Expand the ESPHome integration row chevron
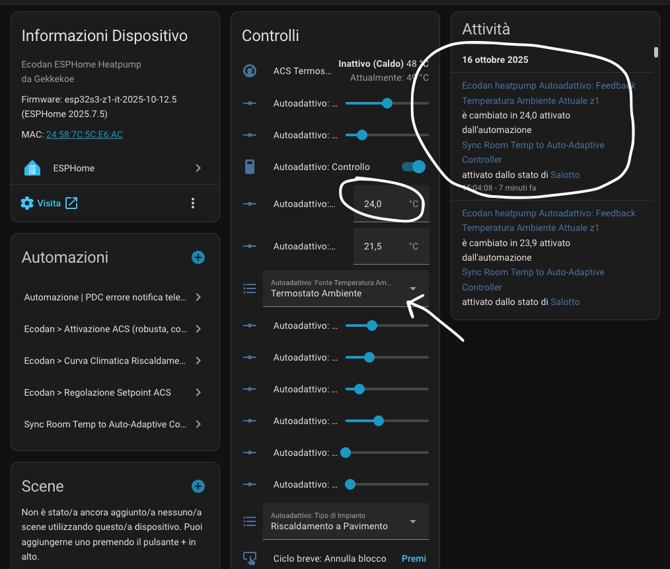The height and width of the screenshot is (569, 670). (x=198, y=169)
